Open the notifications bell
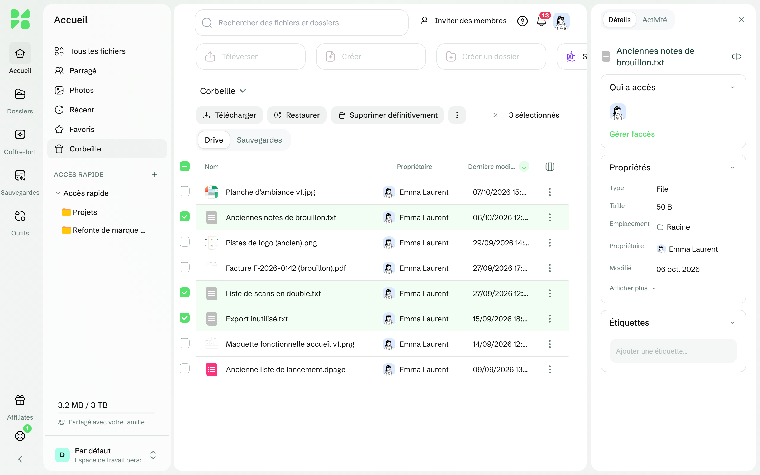Viewport: 760px width, 475px height. point(541,21)
